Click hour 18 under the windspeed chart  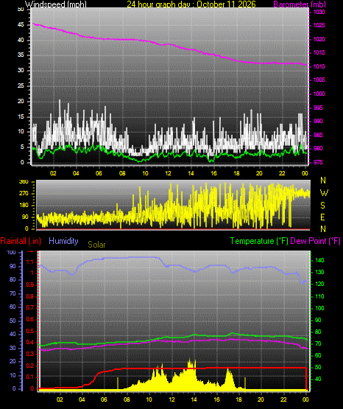(x=236, y=173)
